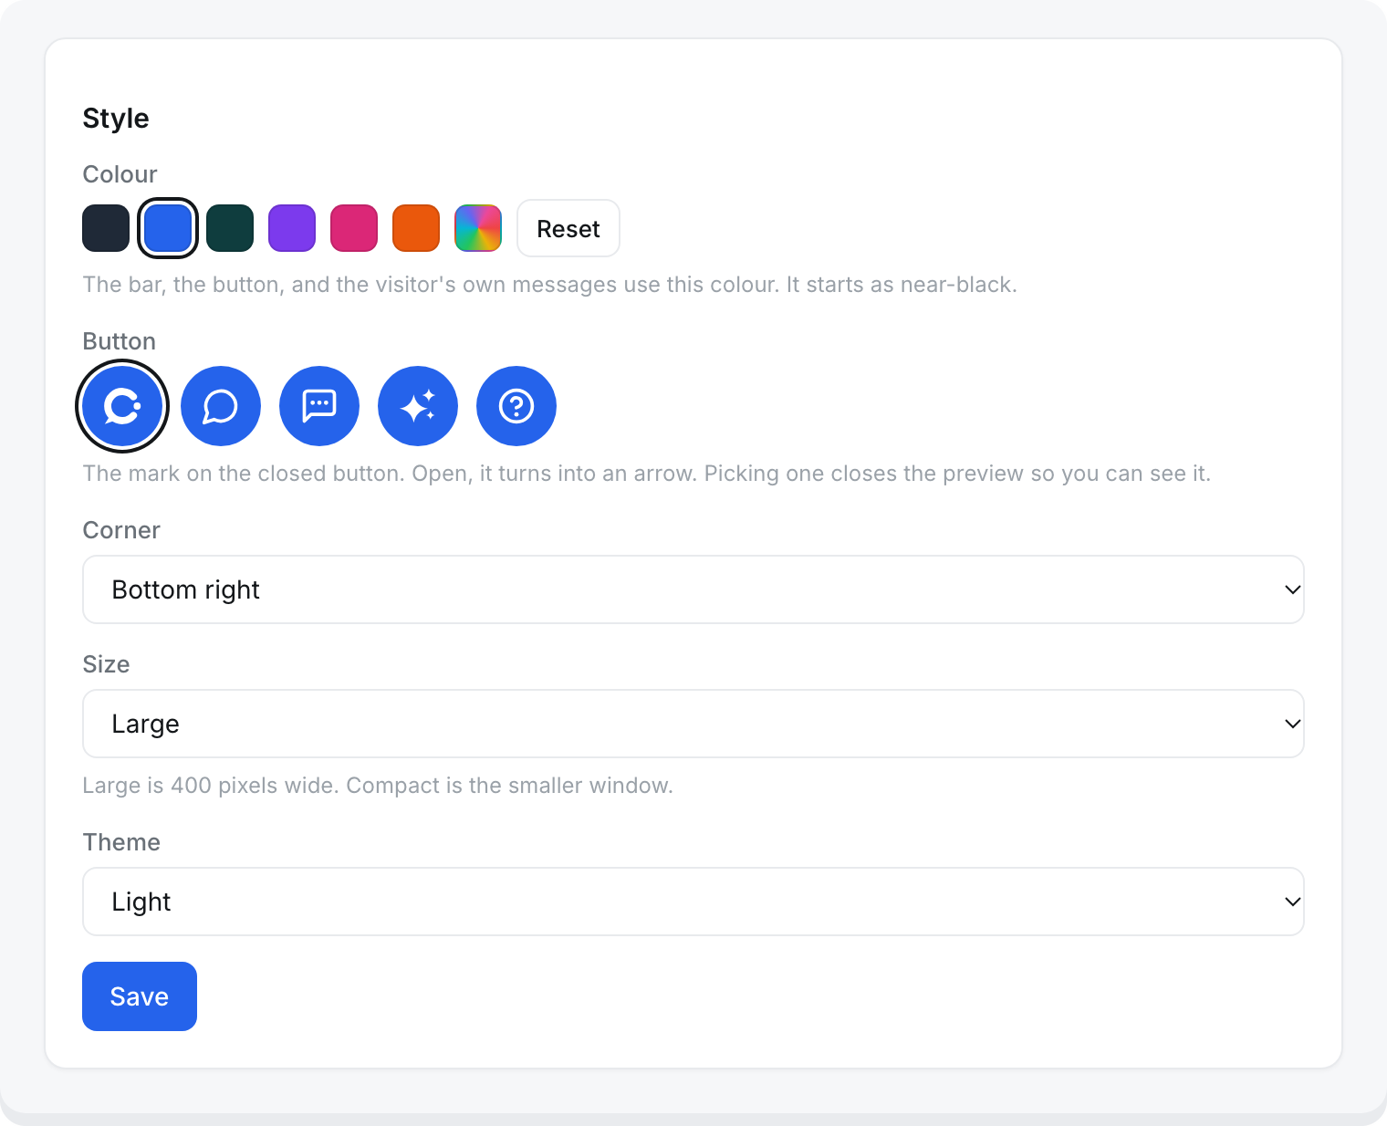
Task: Select the logo mark button icon
Action: click(122, 406)
